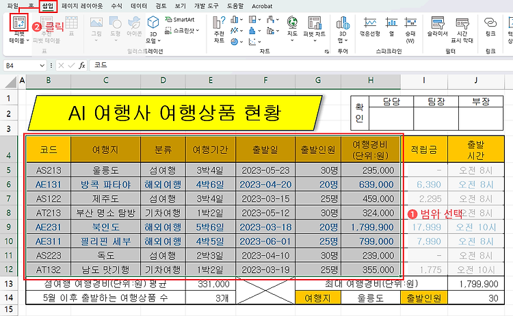Click cell with code AS213
The width and height of the screenshot is (513, 316).
[49, 170]
